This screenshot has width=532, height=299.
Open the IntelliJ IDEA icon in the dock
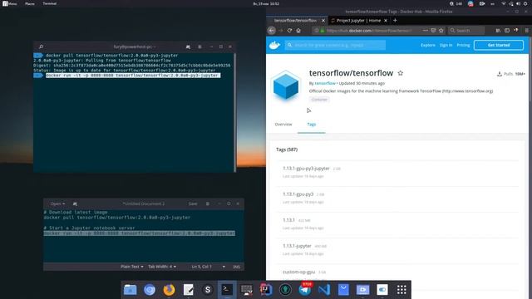click(266, 290)
